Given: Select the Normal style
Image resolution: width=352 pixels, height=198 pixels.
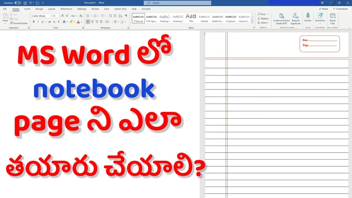Looking at the screenshot, I should 138,18.
